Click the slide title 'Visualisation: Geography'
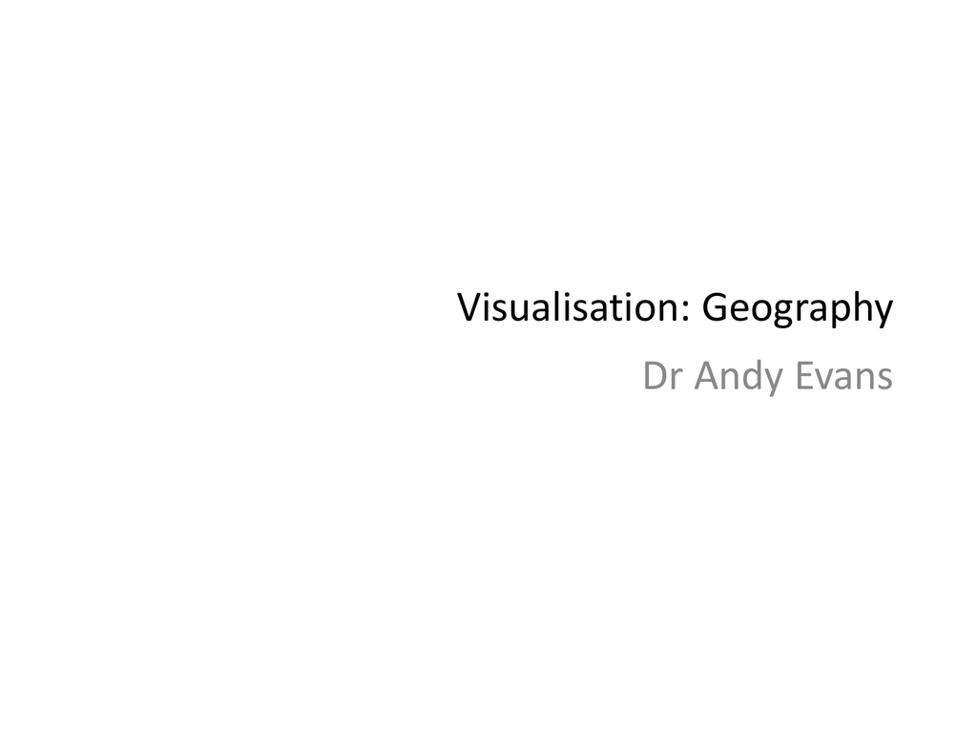This screenshot has height=733, width=977. click(x=676, y=309)
